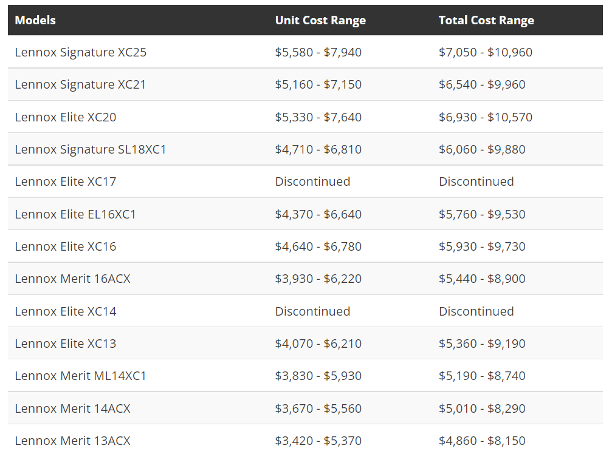Click XC25 total cost $7,050 - $10,960
This screenshot has height=454, width=609.
point(485,52)
